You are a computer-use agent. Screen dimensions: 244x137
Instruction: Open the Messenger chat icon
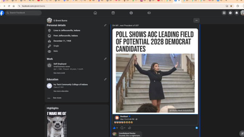coord(230,13)
